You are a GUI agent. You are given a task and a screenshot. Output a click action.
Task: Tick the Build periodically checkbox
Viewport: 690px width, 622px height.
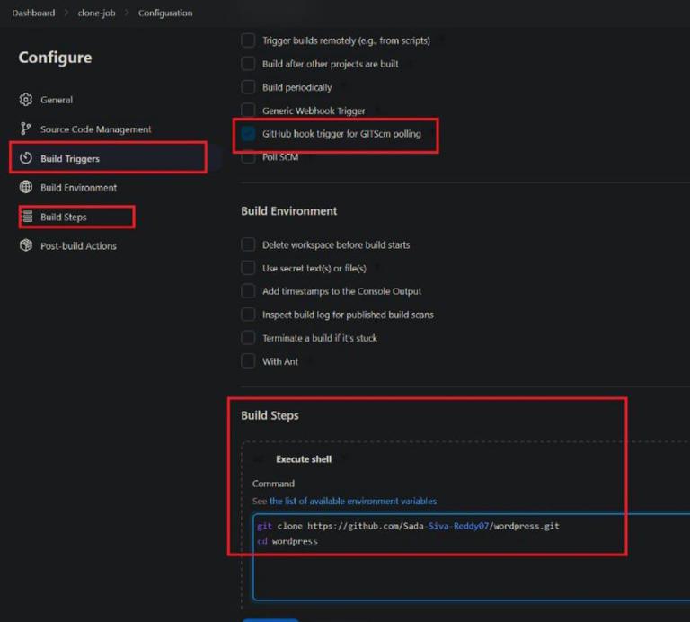point(248,87)
